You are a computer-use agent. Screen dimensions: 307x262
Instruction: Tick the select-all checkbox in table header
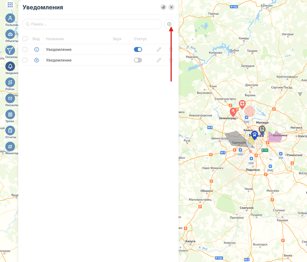[25, 39]
